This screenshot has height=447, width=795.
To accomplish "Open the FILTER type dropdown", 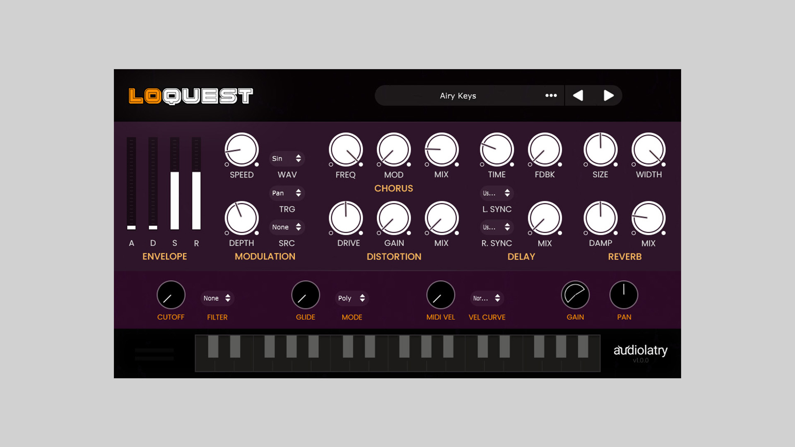I will pyautogui.click(x=217, y=298).
